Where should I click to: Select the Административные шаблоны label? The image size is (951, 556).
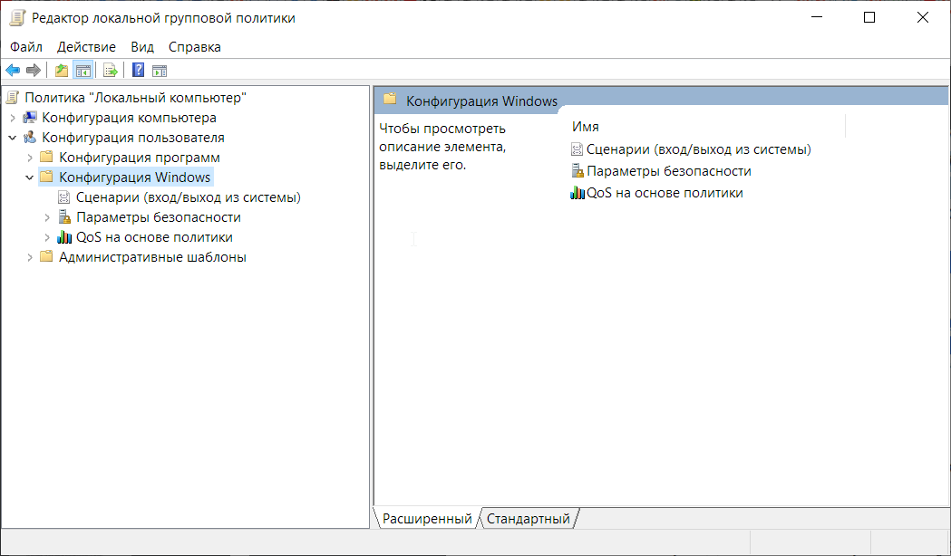(x=153, y=257)
